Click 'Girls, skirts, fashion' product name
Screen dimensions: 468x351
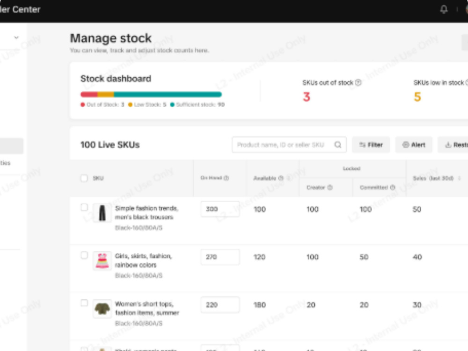(x=144, y=261)
